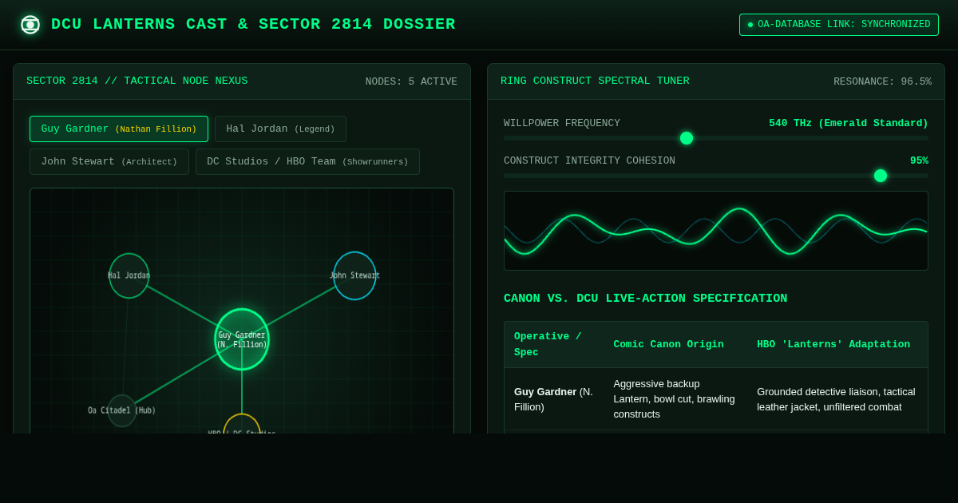Click the 'Operative / Spec' column header
Viewport: 958px width, 503px height.
(x=554, y=344)
